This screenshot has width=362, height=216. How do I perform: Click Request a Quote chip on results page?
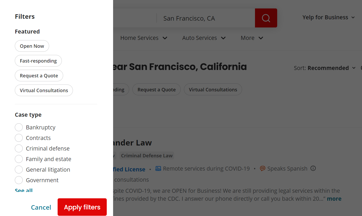click(156, 90)
